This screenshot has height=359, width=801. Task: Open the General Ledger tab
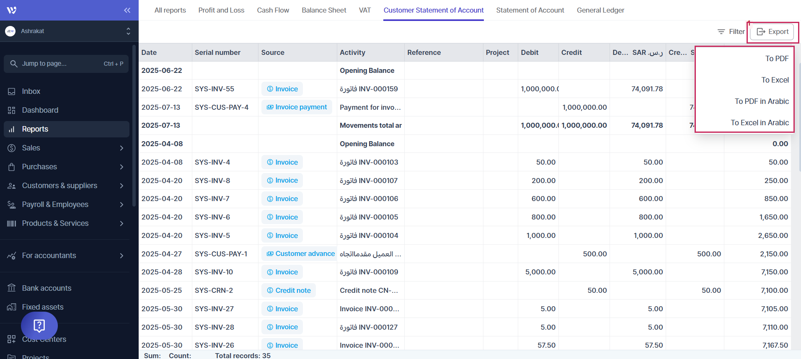point(600,10)
